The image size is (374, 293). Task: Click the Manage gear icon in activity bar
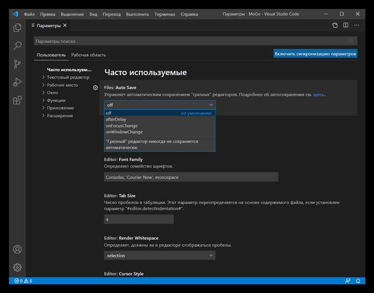click(17, 267)
